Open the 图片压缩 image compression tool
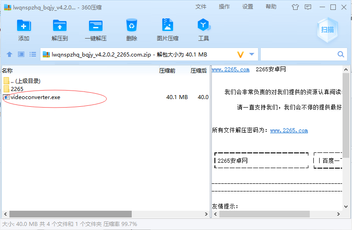Image resolution: width=352 pixels, height=230 pixels. [168, 25]
